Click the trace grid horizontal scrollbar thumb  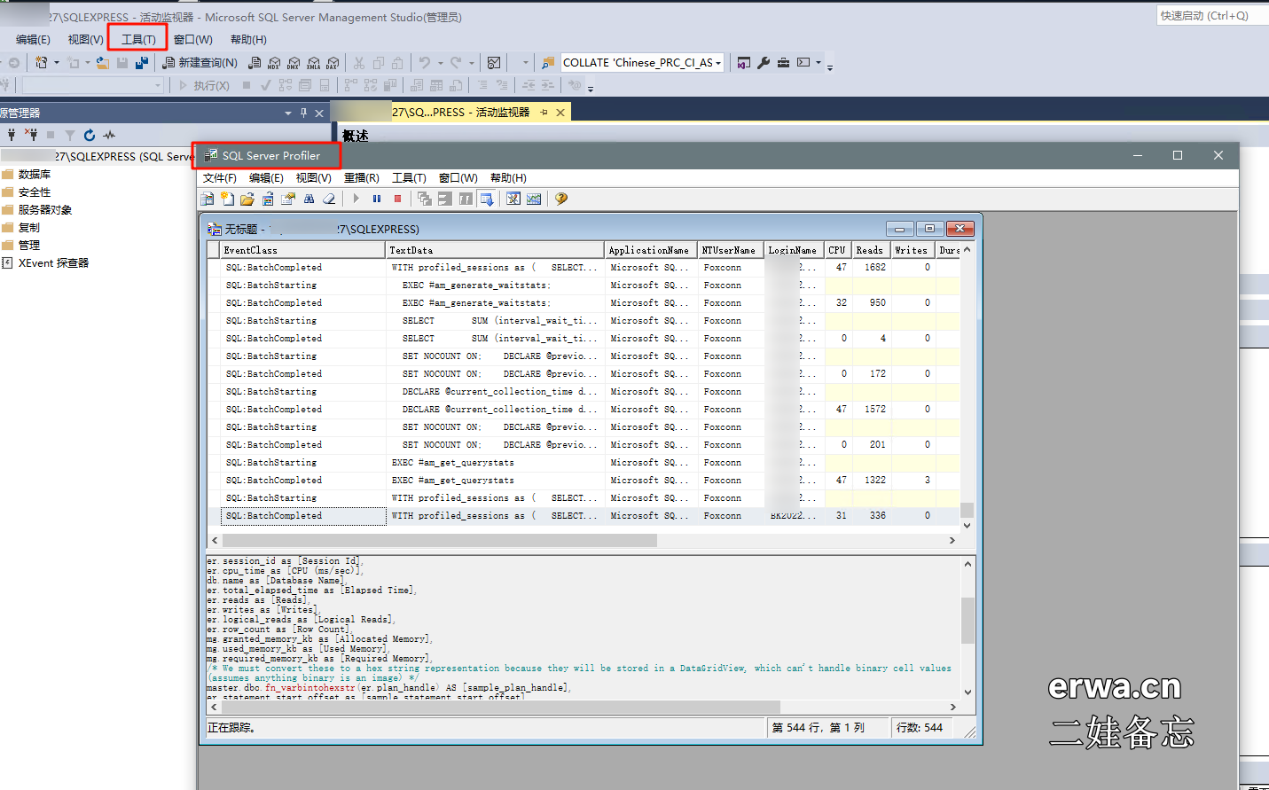(439, 540)
